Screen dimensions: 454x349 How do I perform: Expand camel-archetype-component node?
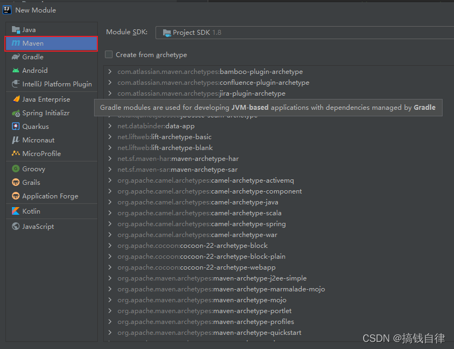pos(110,191)
